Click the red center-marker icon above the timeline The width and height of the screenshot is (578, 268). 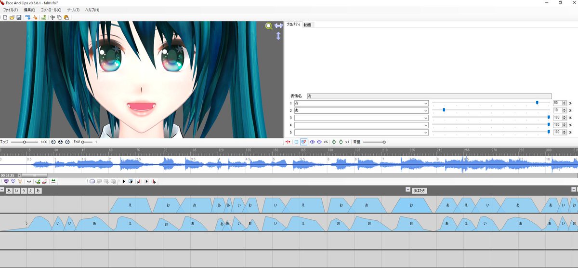point(288,142)
